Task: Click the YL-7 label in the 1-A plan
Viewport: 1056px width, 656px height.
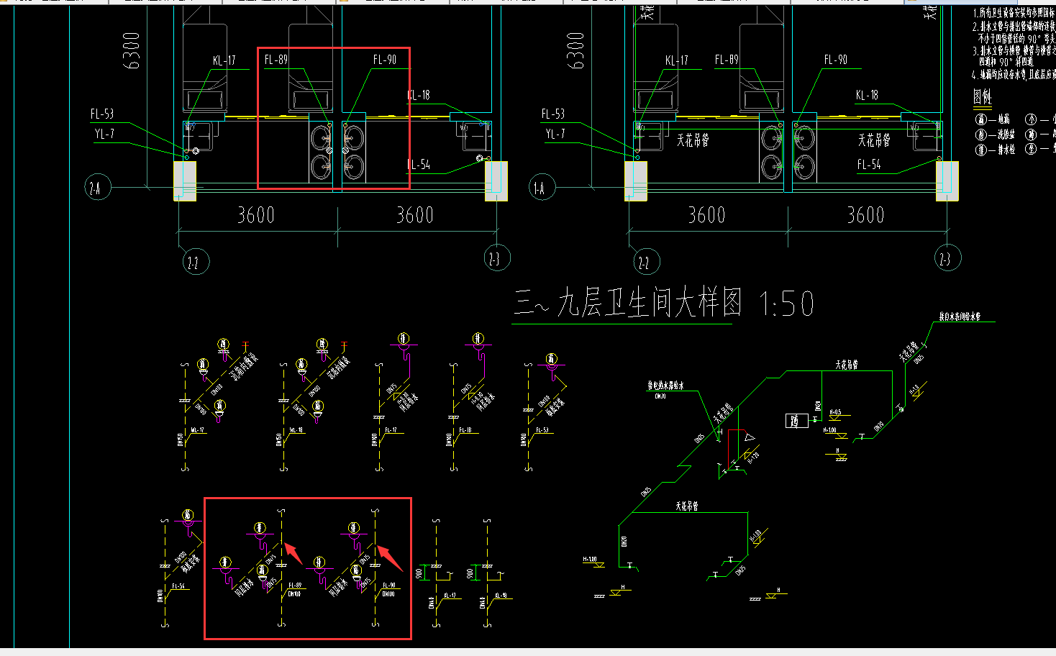Action: [x=555, y=134]
